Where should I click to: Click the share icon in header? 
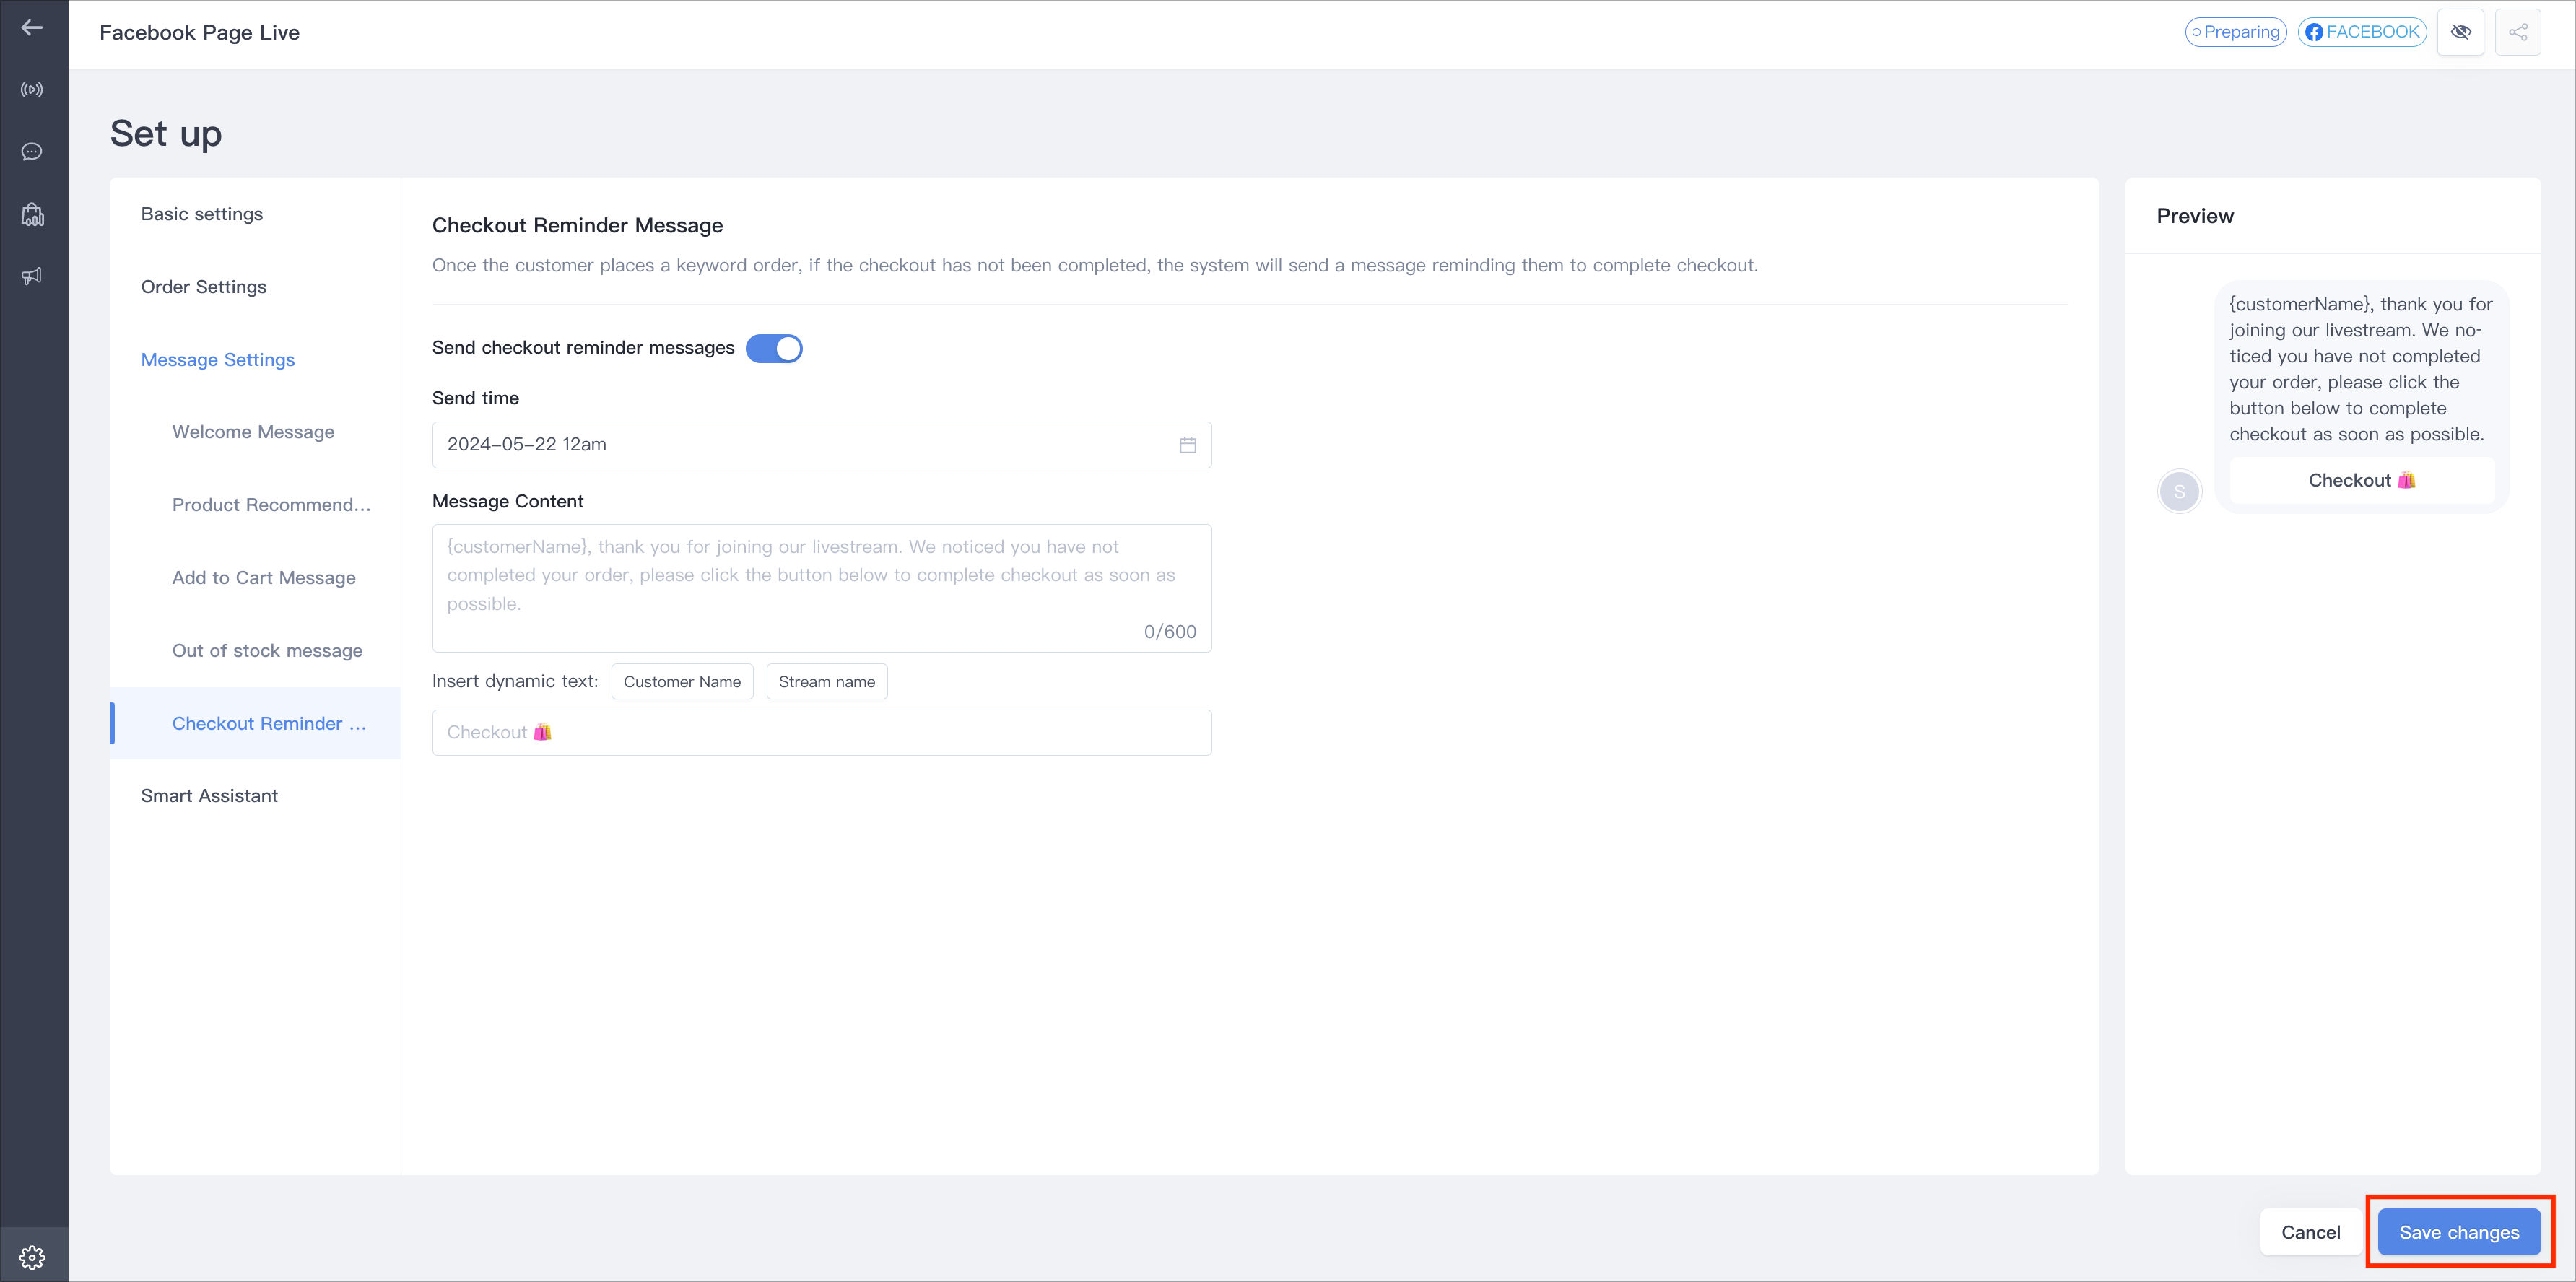[2518, 32]
